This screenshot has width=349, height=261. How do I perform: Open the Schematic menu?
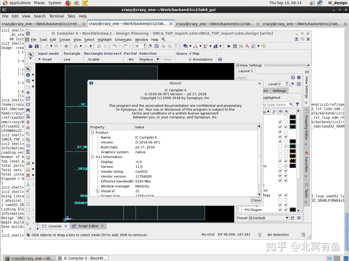(123, 40)
